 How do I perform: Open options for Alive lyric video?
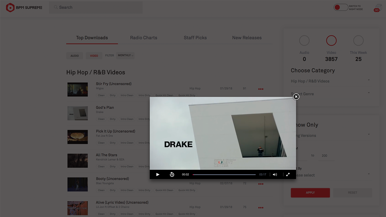point(261,208)
